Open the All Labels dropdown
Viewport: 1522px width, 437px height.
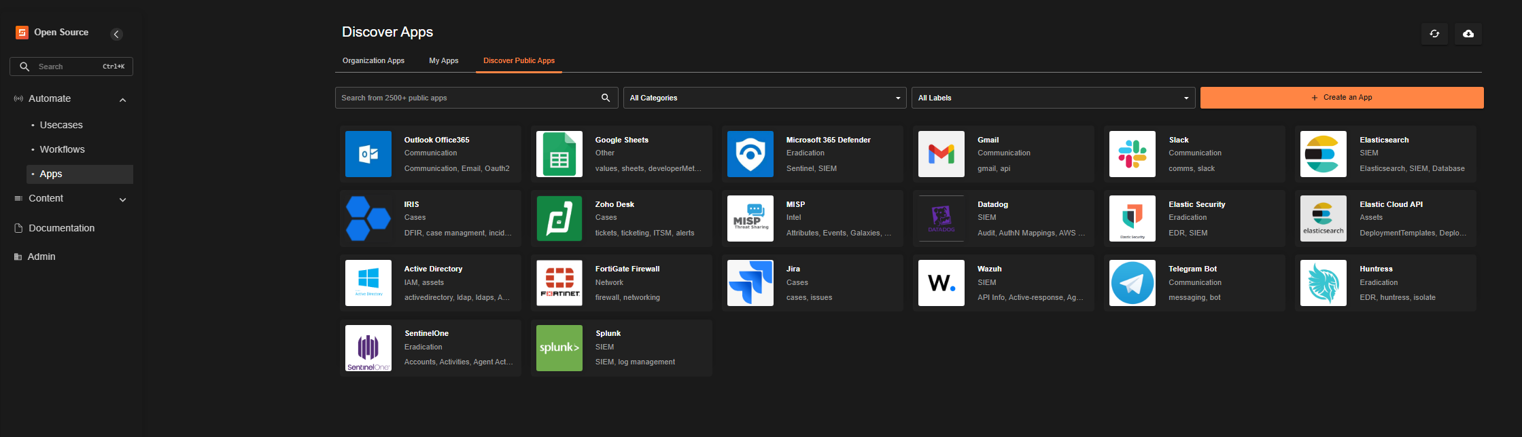point(1053,98)
